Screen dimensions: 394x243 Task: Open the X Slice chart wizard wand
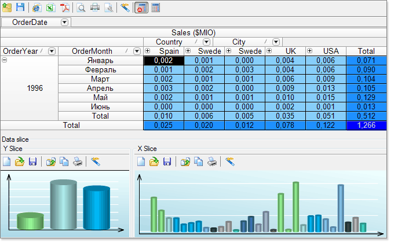tap(230, 161)
